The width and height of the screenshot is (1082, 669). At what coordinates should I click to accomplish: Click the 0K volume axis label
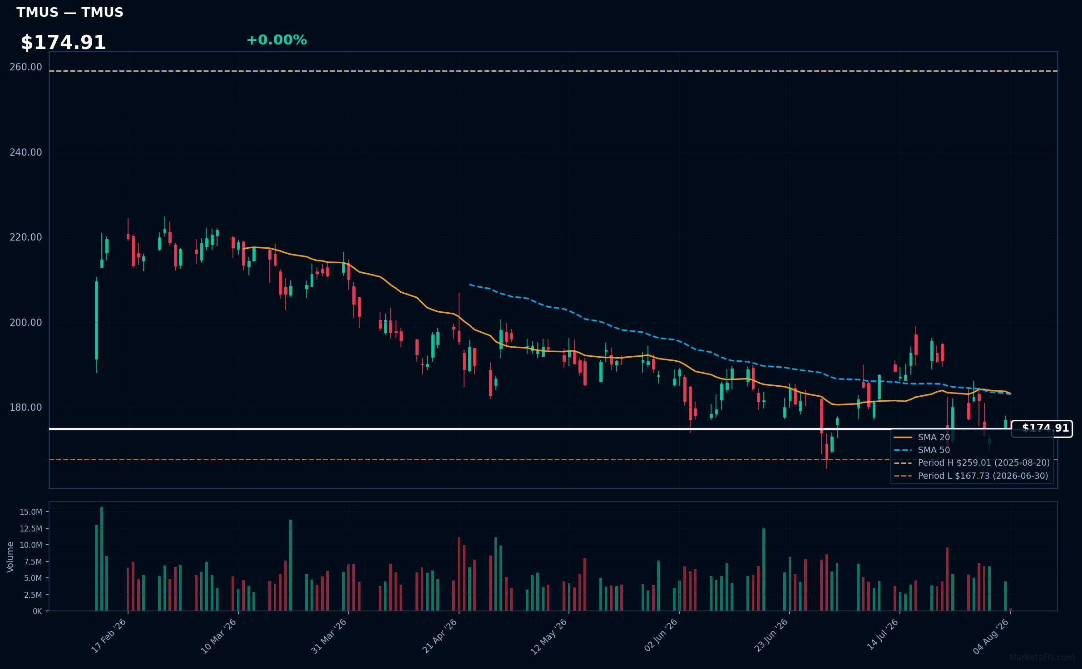(37, 611)
